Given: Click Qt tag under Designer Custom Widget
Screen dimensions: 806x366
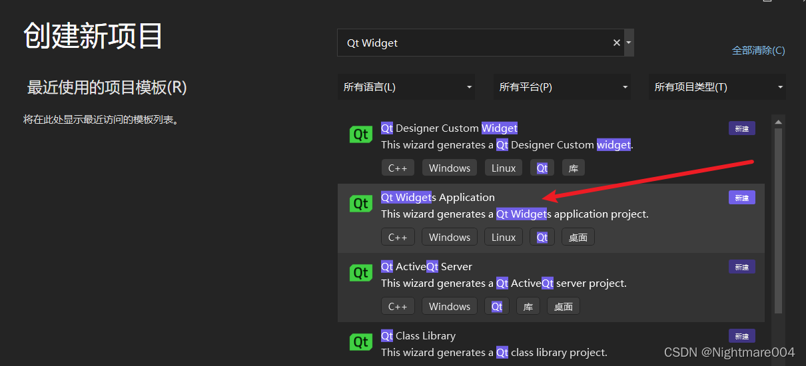Looking at the screenshot, I should [x=542, y=168].
